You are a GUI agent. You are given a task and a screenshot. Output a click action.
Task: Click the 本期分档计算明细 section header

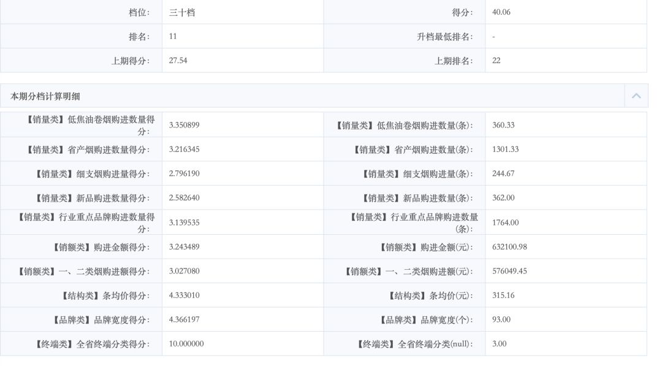coord(45,96)
